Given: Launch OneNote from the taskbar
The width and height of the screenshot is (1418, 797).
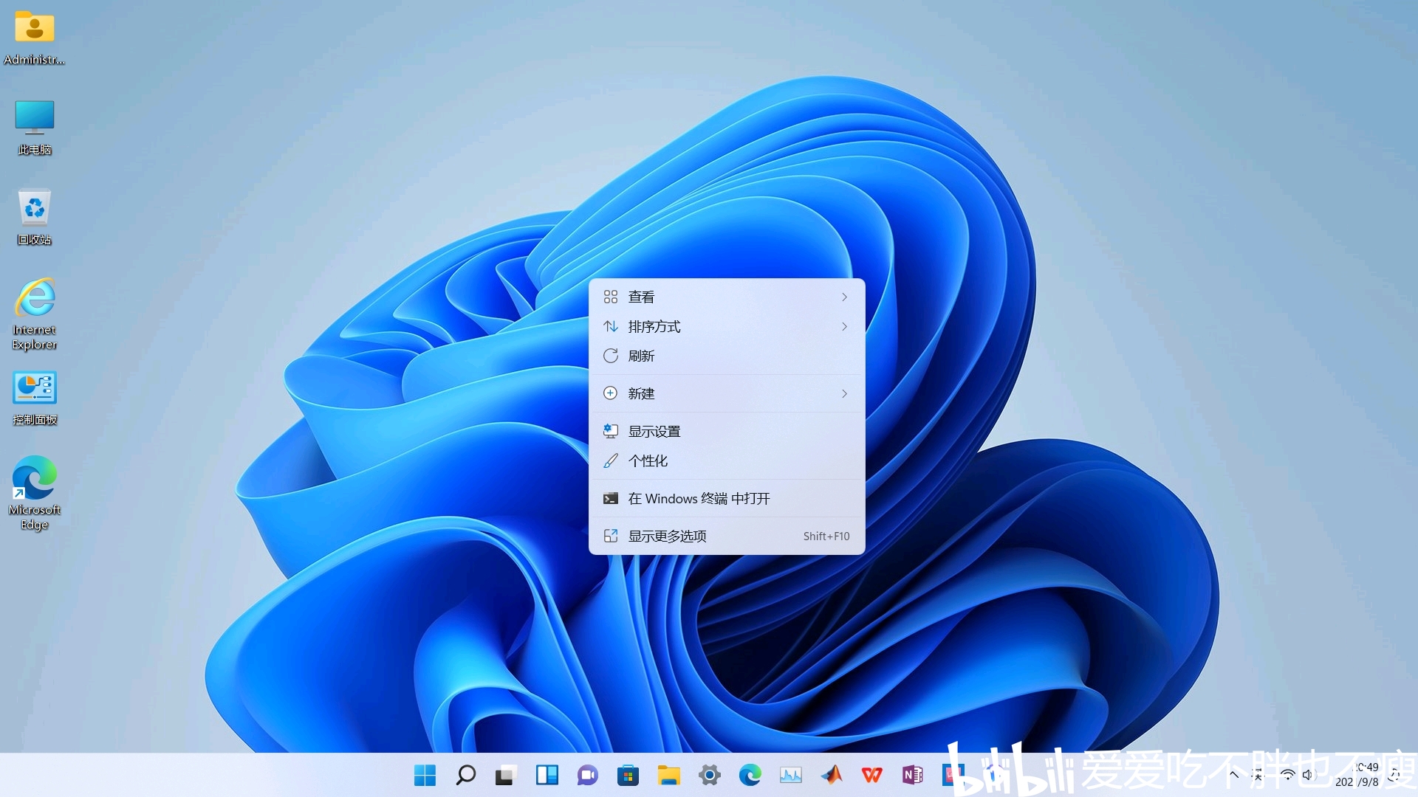Looking at the screenshot, I should pyautogui.click(x=912, y=775).
